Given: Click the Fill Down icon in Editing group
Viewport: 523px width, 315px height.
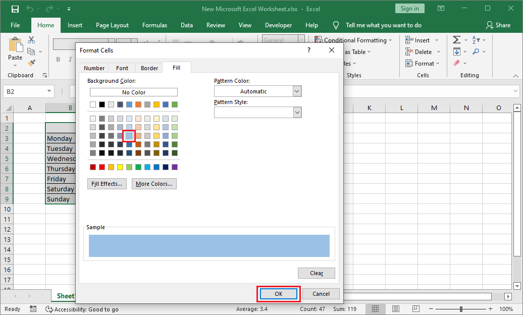Looking at the screenshot, I should 457,51.
